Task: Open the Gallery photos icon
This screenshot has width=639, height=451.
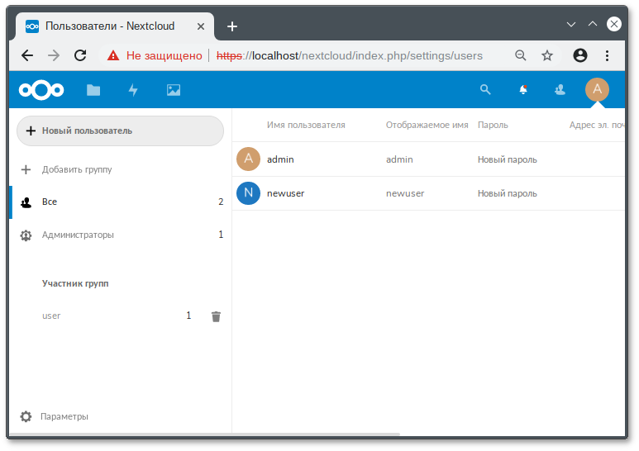Action: pyautogui.click(x=174, y=90)
